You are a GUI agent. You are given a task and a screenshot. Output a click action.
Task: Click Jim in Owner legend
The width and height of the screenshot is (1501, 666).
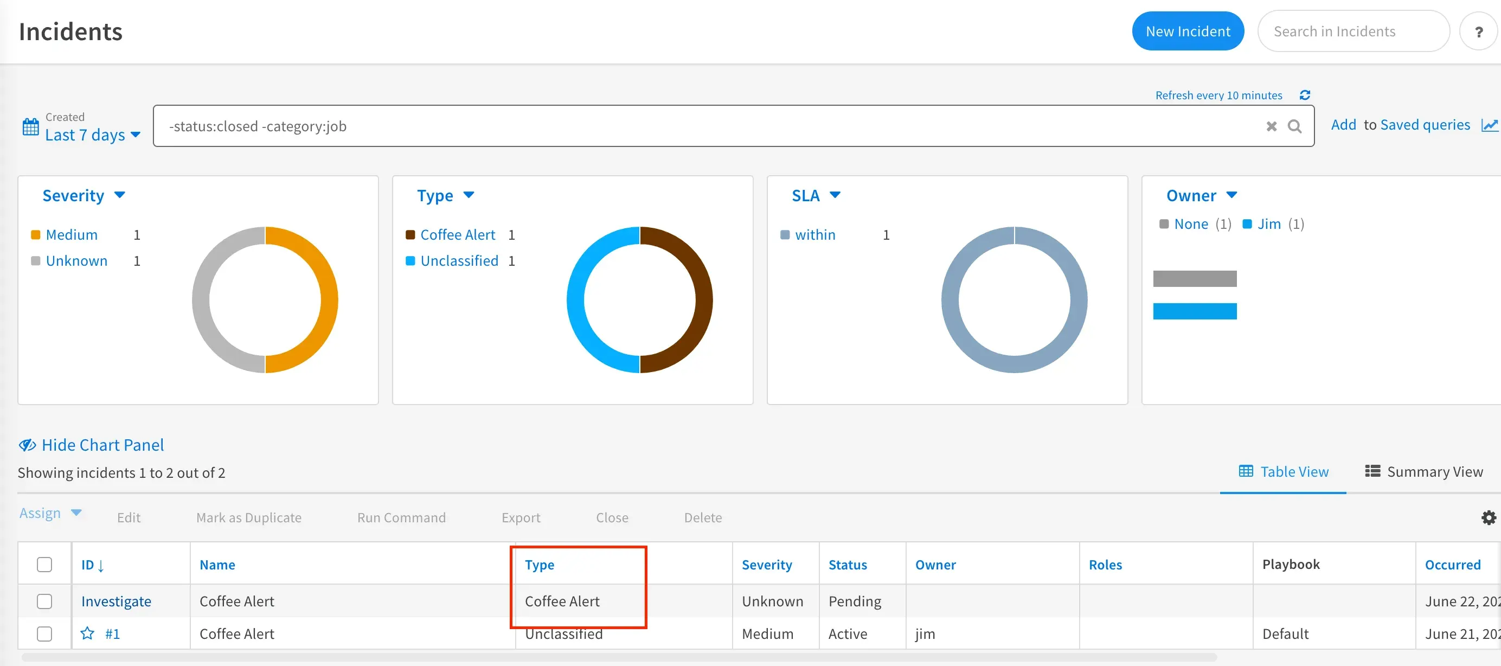pos(1268,225)
